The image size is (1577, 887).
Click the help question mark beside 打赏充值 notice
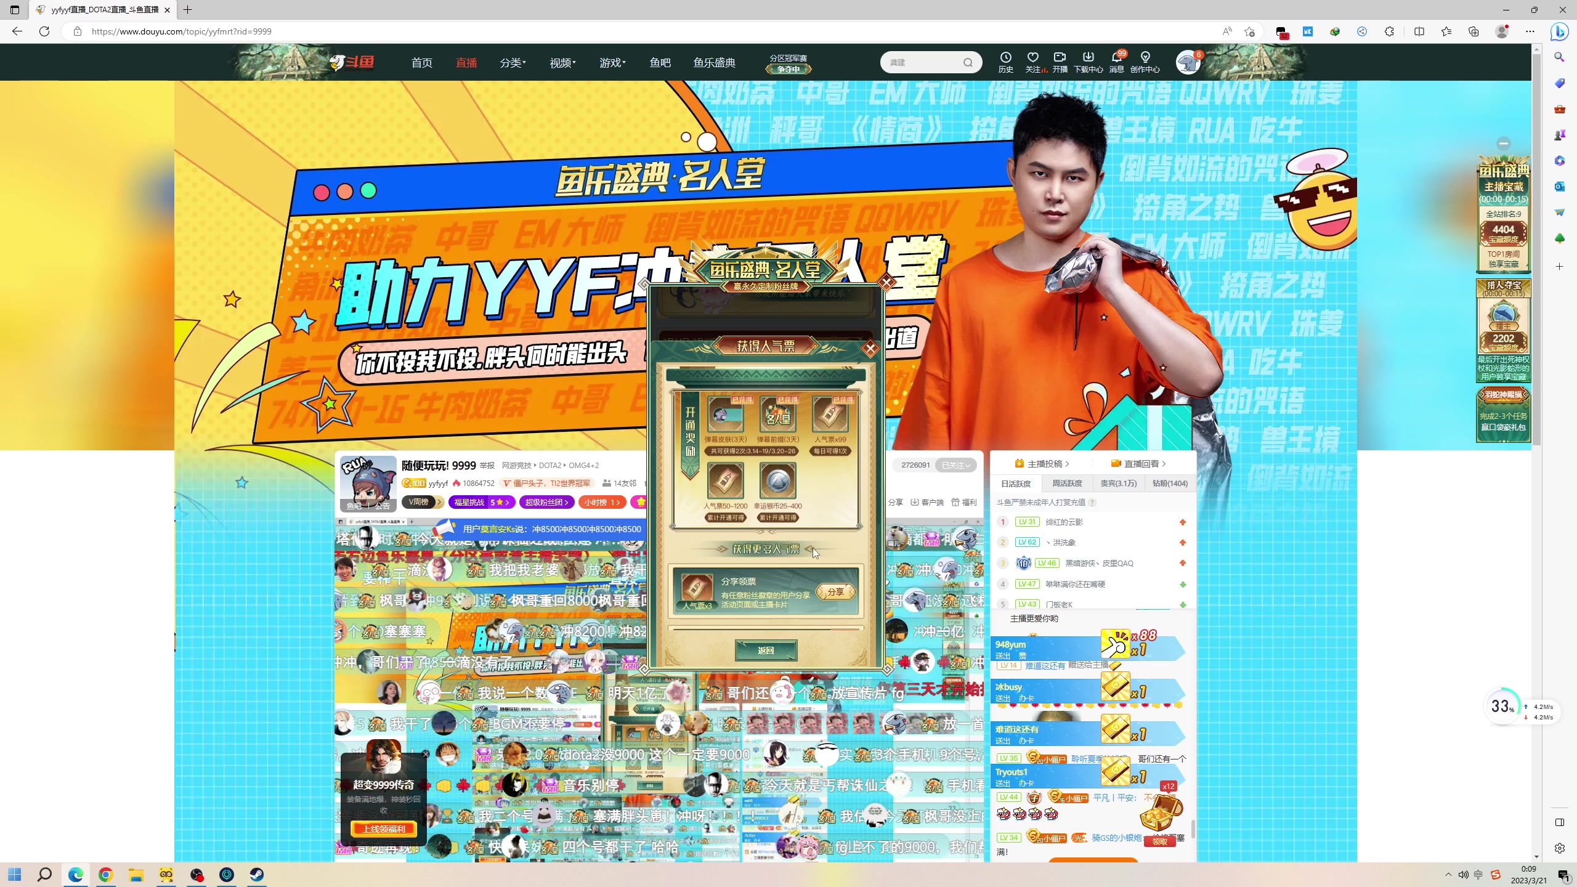pyautogui.click(x=1092, y=502)
